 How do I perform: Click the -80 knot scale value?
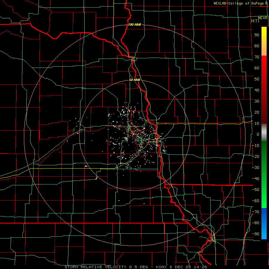click(256, 223)
